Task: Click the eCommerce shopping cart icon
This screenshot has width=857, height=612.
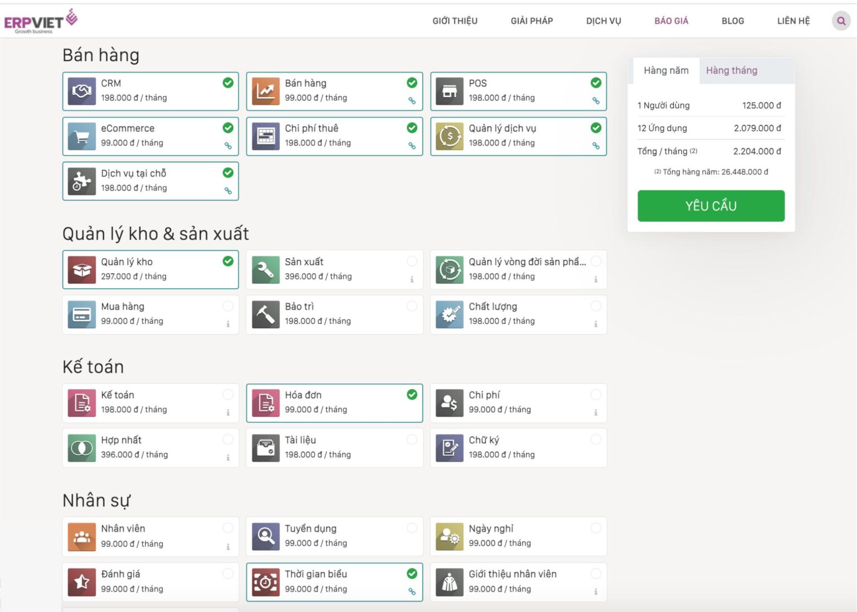Action: (x=81, y=136)
